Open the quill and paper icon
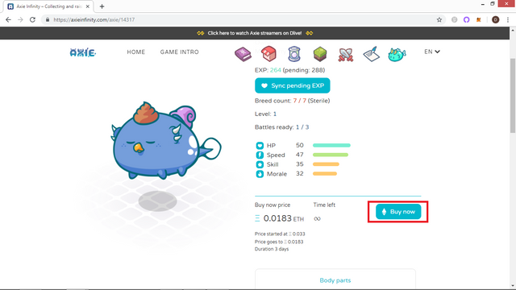Image resolution: width=516 pixels, height=290 pixels. (372, 54)
